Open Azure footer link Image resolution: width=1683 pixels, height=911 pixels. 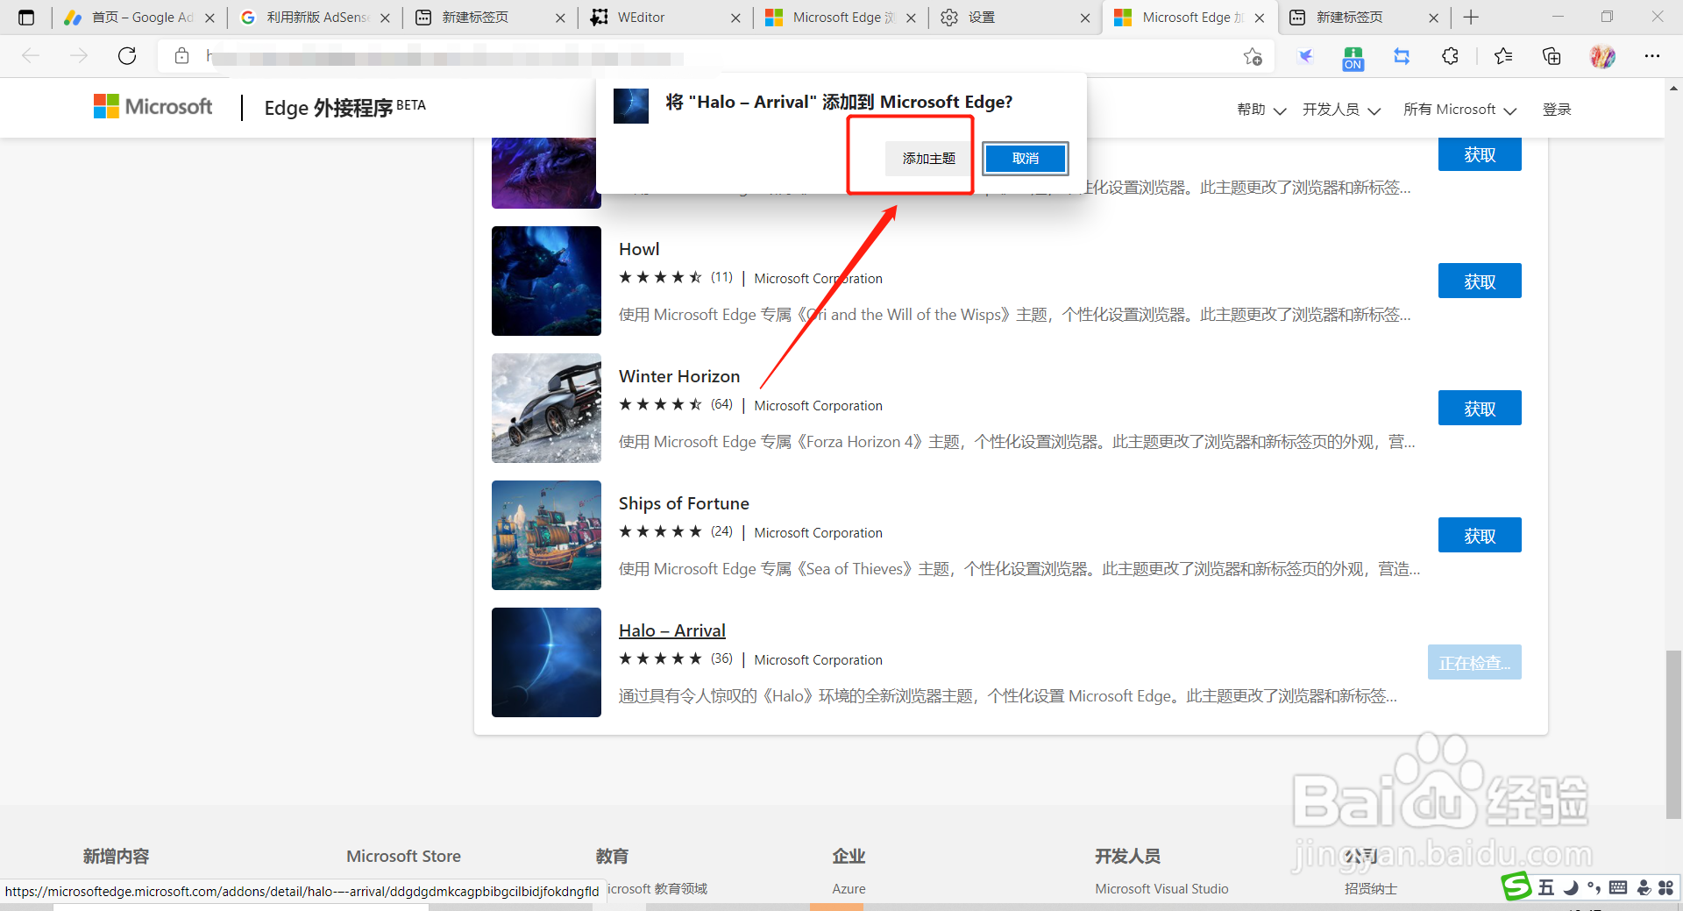coord(849,888)
